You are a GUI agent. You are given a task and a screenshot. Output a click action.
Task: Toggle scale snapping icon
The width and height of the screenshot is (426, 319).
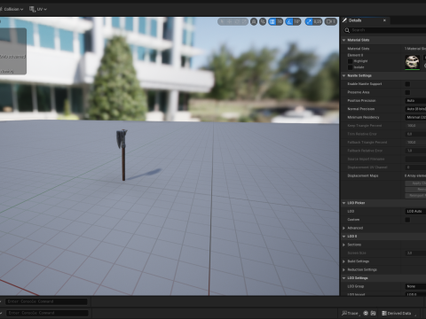click(x=309, y=21)
